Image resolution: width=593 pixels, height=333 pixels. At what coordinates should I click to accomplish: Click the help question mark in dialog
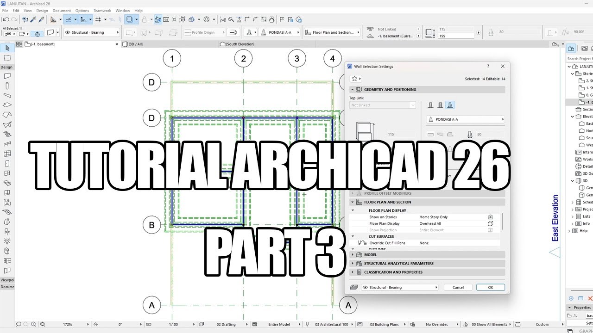tap(488, 66)
